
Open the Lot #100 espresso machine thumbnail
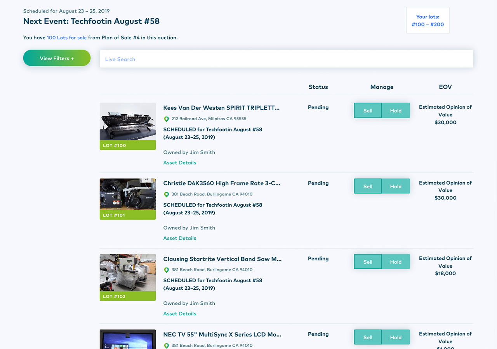click(x=128, y=122)
